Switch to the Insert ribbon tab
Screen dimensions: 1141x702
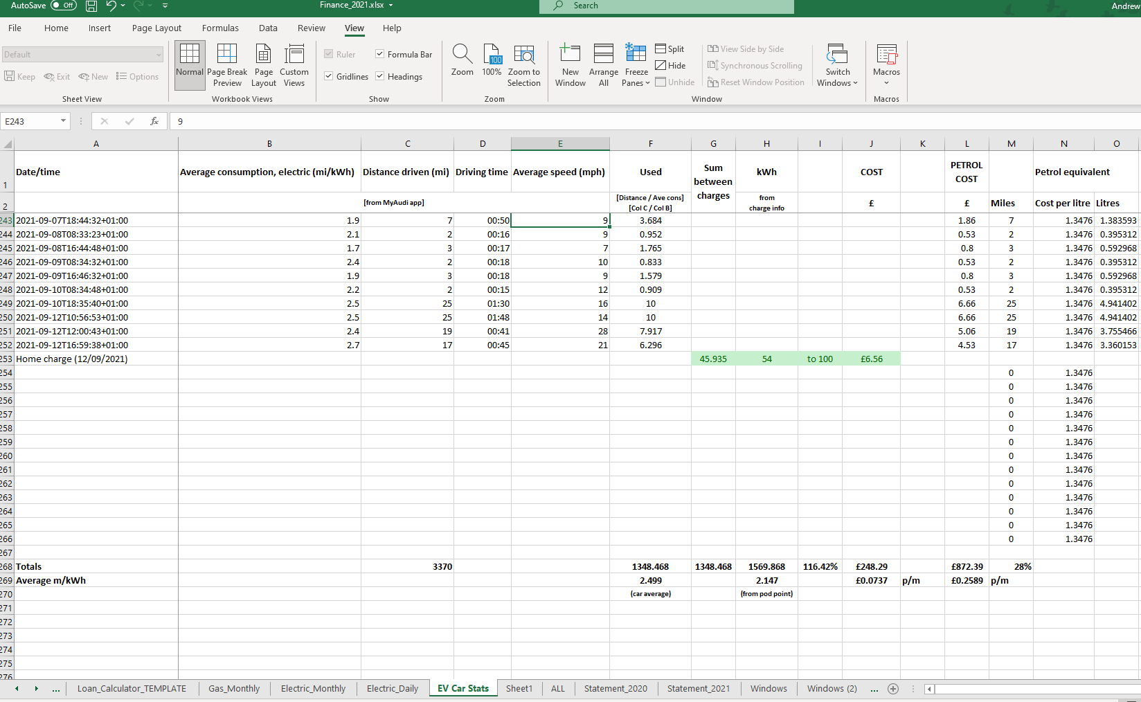100,28
